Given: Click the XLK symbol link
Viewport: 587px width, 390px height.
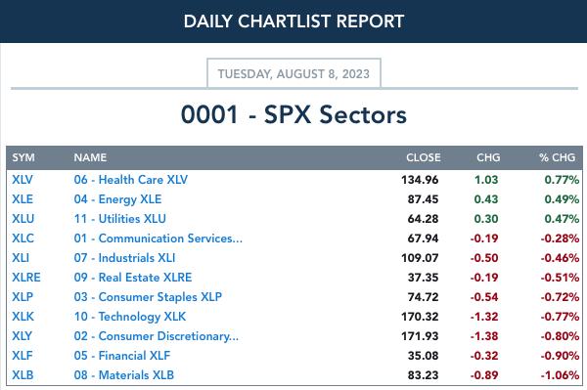Looking at the screenshot, I should (x=23, y=317).
